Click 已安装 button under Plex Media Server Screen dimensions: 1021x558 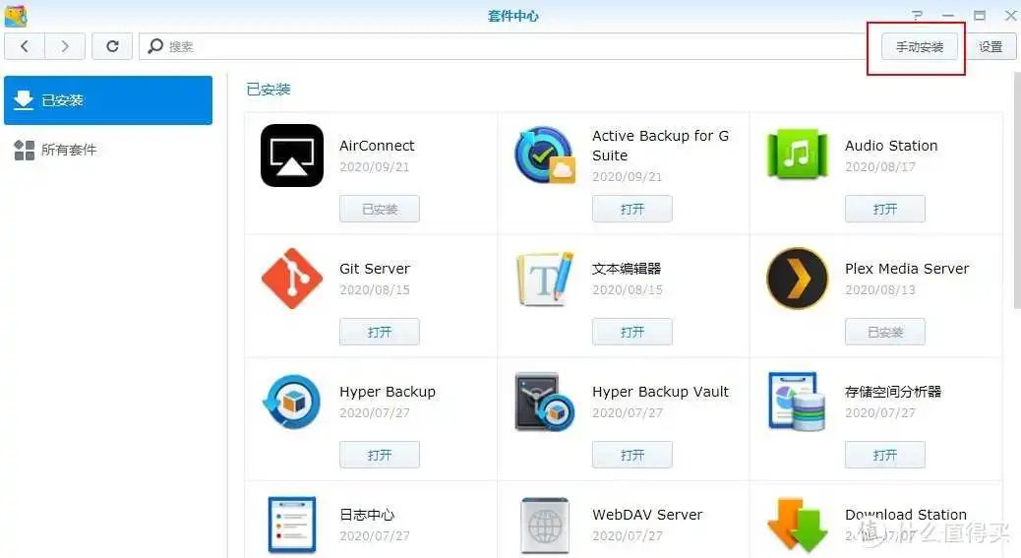tap(885, 332)
